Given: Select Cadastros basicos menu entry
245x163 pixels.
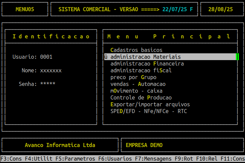Looking at the screenshot, I should pos(136,50).
